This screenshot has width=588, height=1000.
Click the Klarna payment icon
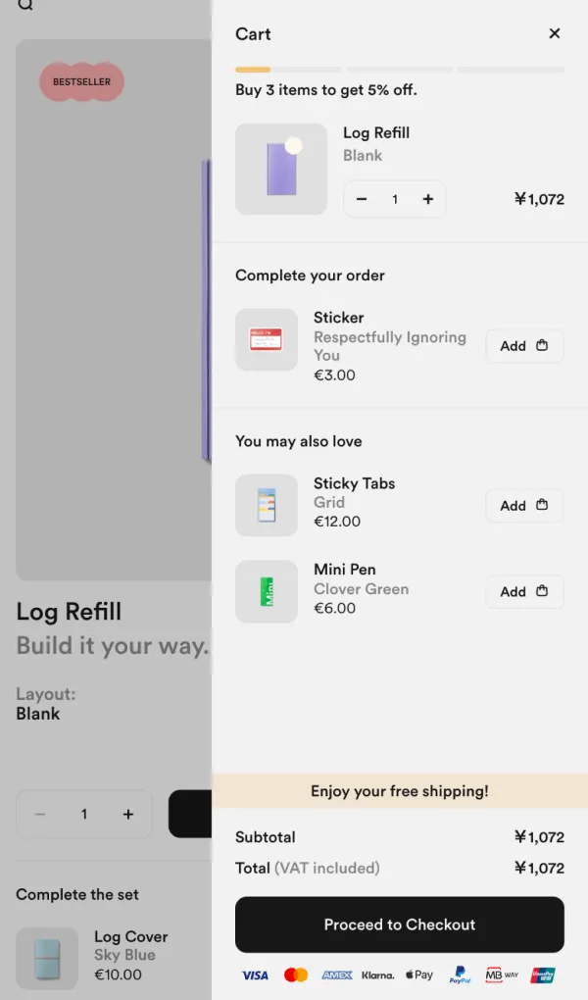[378, 975]
